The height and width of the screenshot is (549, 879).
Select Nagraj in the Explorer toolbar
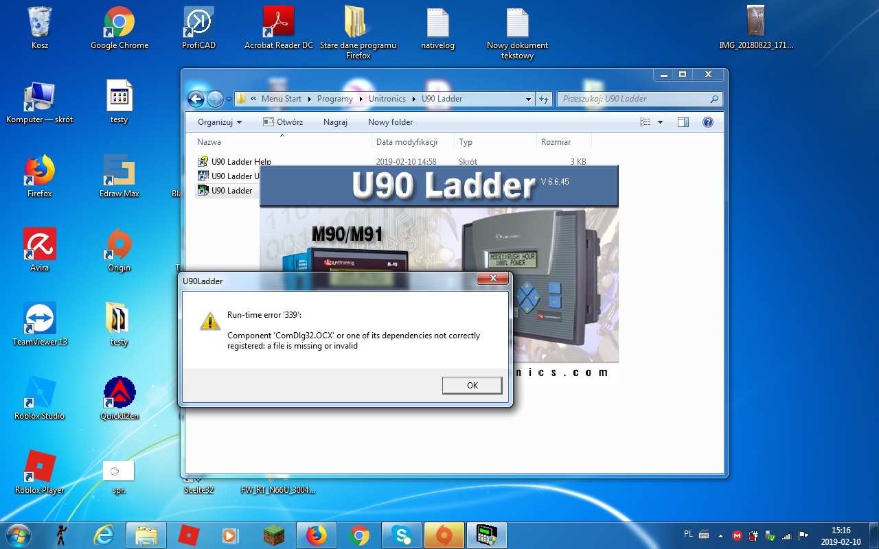click(335, 121)
